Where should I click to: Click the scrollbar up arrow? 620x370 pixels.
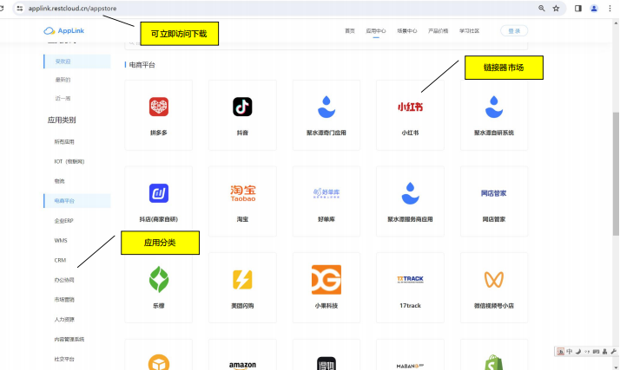[616, 23]
